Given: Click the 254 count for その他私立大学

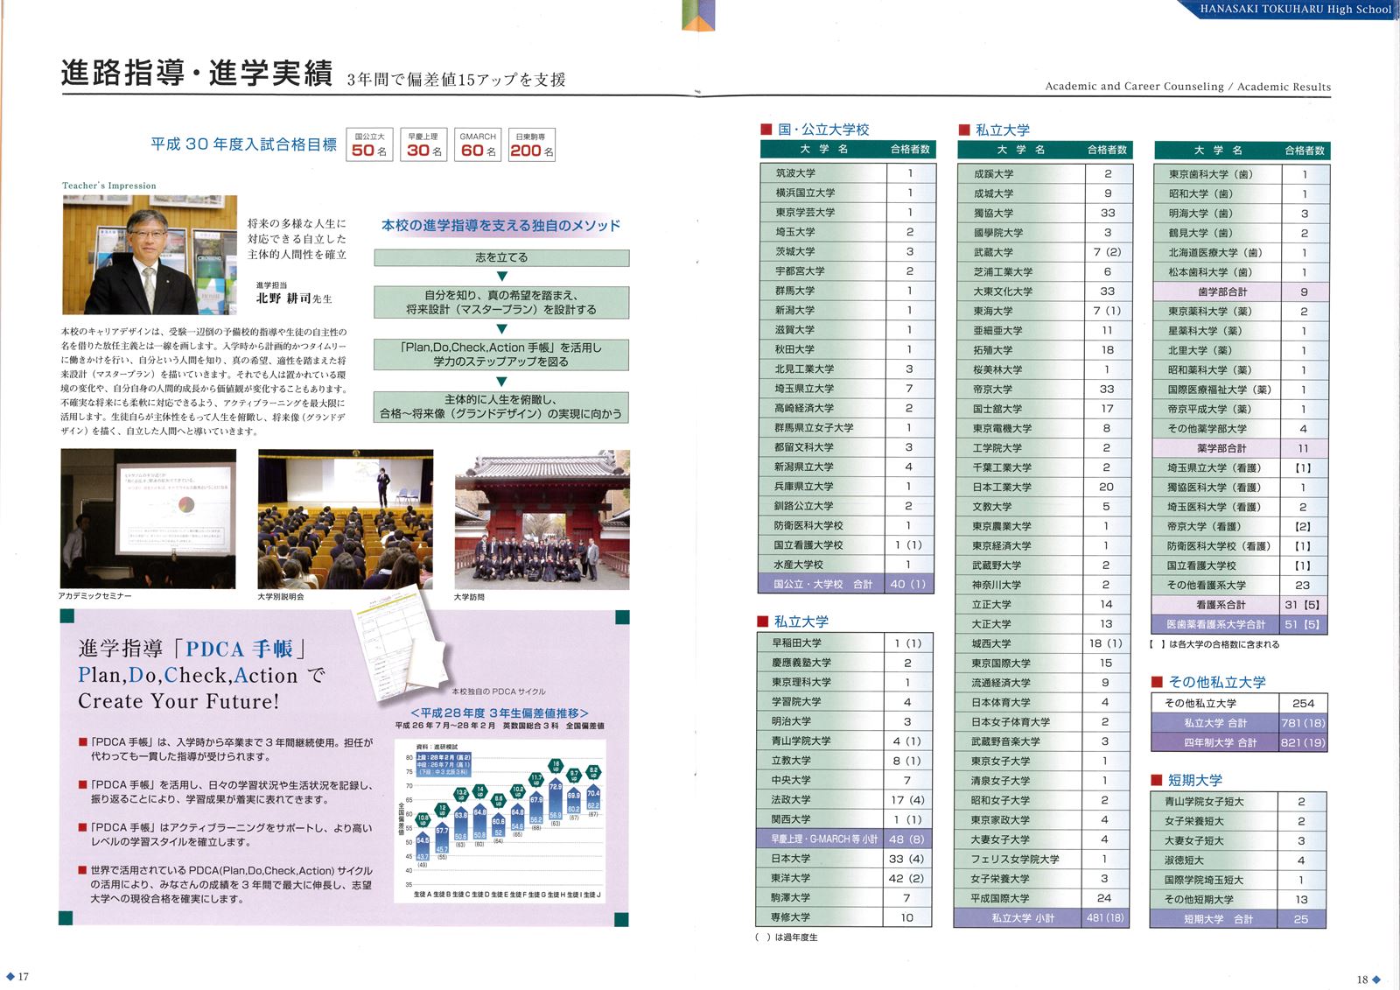Looking at the screenshot, I should (x=1303, y=703).
